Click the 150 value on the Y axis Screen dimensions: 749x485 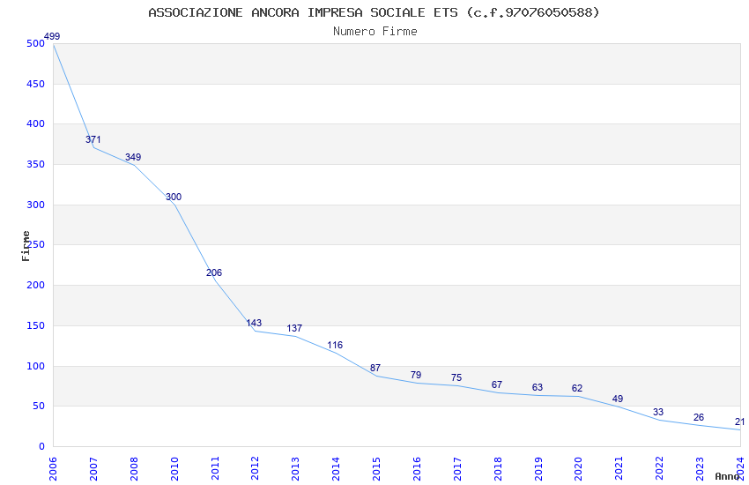coord(36,326)
